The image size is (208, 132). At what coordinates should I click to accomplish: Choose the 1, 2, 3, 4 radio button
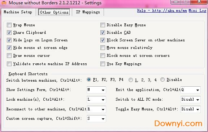point(131,80)
